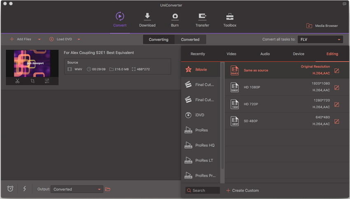
Task: Expand the Add Files dropdown arrow
Action: point(39,39)
